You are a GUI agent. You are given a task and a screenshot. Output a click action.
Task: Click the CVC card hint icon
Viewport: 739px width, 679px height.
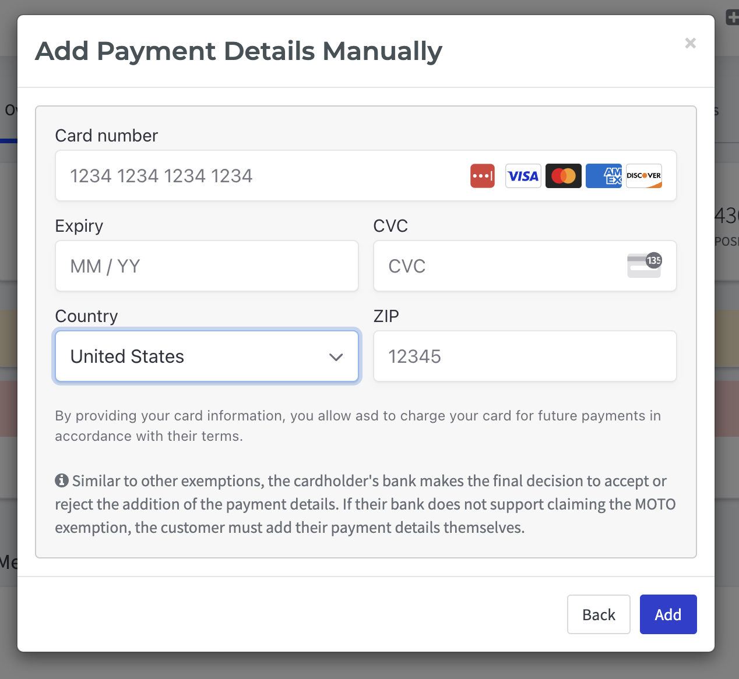click(x=645, y=266)
